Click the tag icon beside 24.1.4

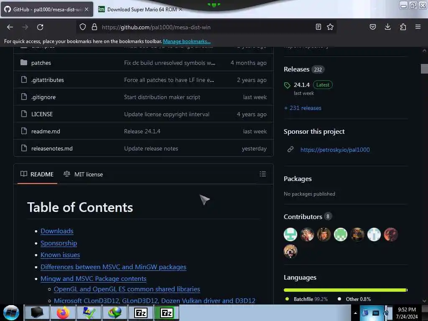click(x=287, y=85)
